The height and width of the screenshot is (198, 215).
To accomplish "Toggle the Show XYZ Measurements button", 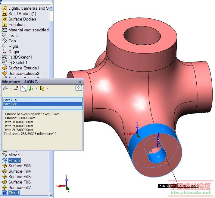I will pyautogui.click(x=24, y=88).
